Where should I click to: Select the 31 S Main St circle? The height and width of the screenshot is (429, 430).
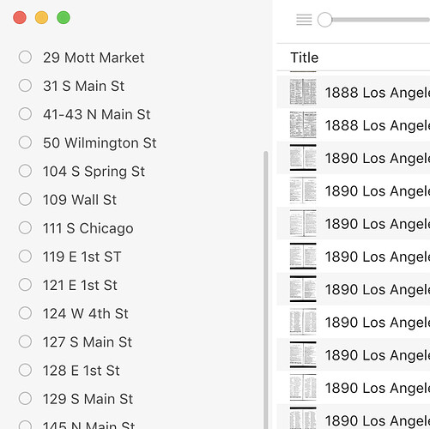(x=25, y=86)
